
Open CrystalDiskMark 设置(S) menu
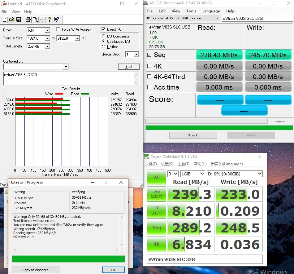click(x=167, y=164)
